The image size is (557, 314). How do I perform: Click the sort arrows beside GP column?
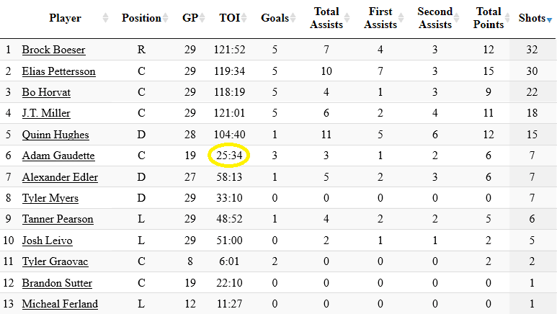point(204,18)
